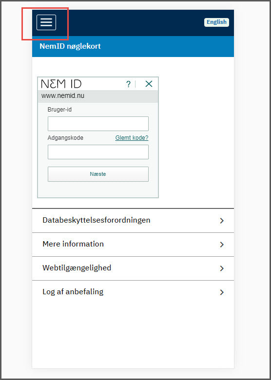Select the Webtilgængelighed text label
The width and height of the screenshot is (271, 380).
(x=77, y=268)
